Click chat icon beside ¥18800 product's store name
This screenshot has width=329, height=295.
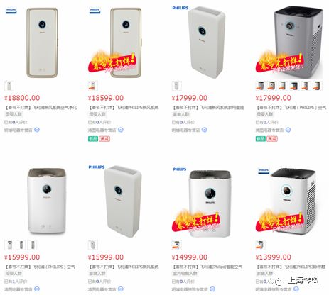pyautogui.click(x=37, y=130)
